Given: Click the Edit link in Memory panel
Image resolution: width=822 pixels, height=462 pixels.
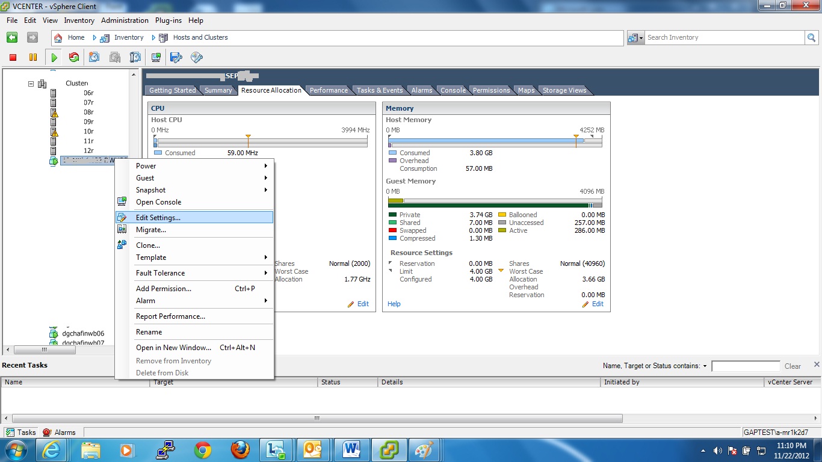Looking at the screenshot, I should (x=598, y=304).
